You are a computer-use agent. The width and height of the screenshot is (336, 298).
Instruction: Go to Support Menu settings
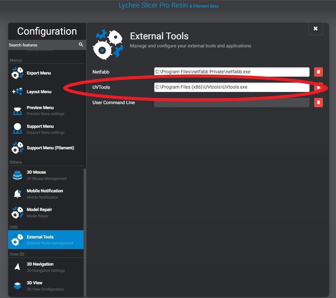tap(46, 129)
